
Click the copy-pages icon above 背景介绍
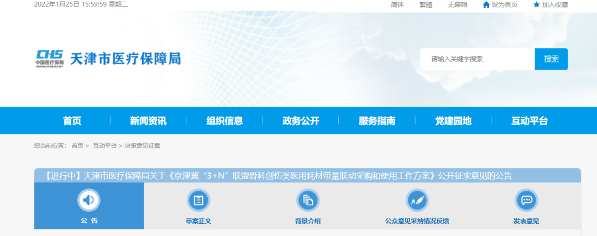308,200
